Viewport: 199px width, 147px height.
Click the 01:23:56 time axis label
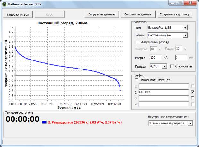pos(30,104)
